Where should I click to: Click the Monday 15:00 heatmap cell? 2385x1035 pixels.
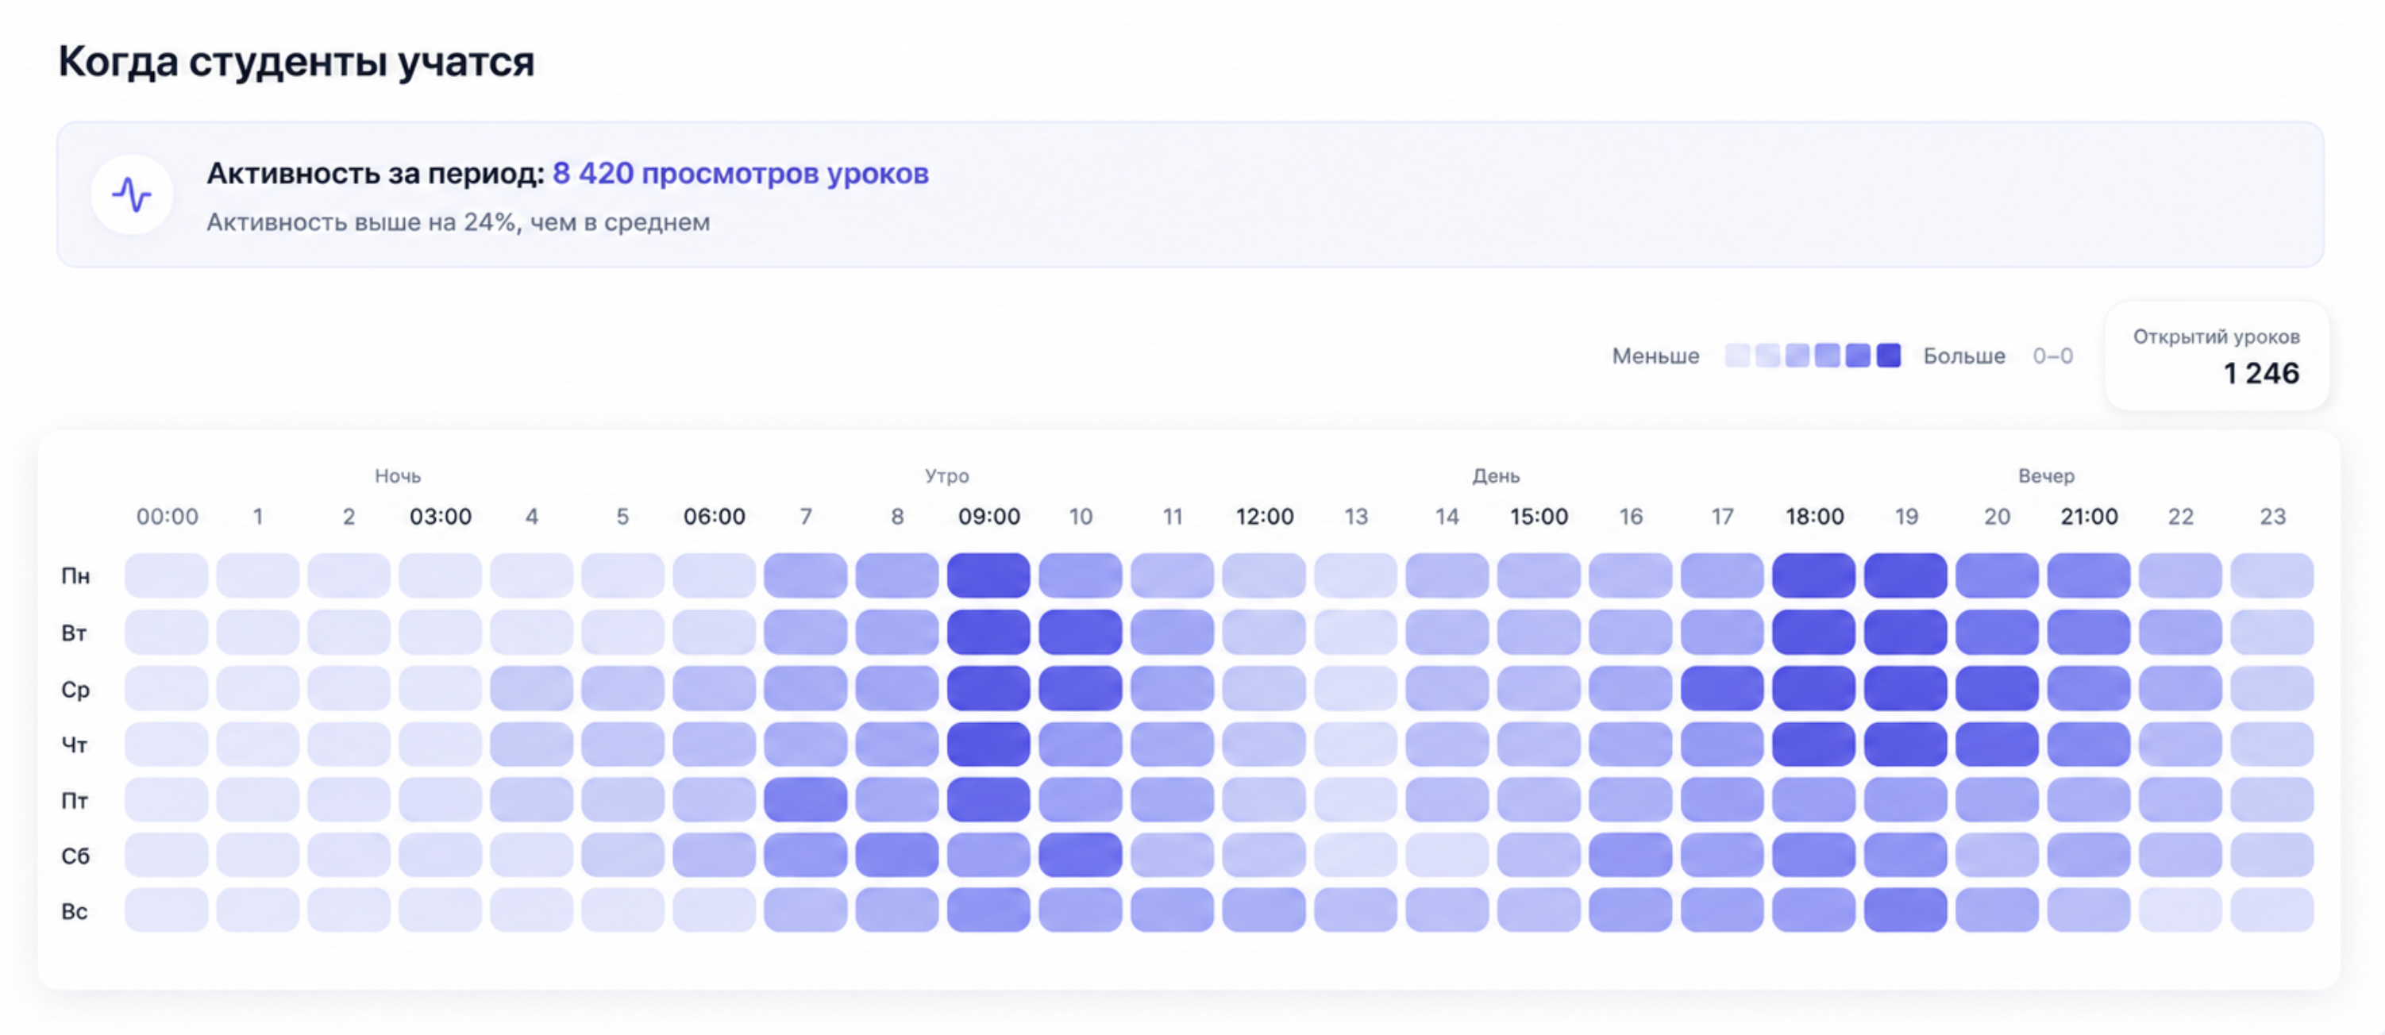coord(1538,575)
